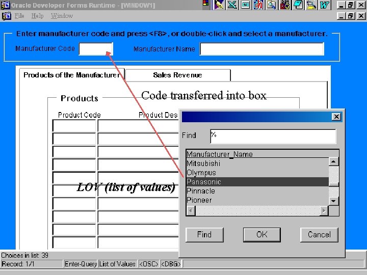
Task: Open the Window menu
Action: [62, 16]
